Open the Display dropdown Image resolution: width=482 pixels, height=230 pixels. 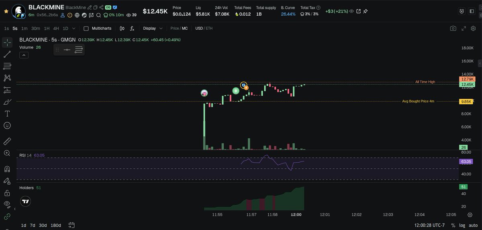(x=153, y=28)
